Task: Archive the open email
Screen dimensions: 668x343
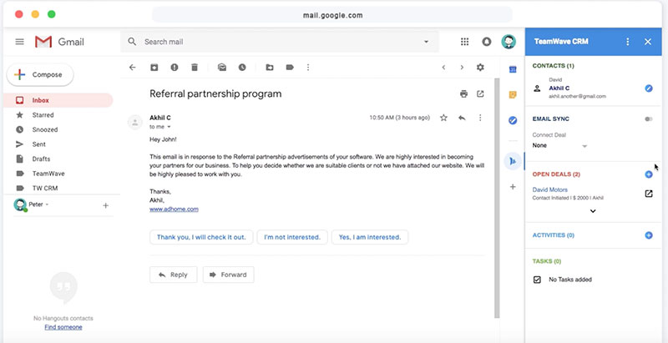Action: [x=154, y=68]
